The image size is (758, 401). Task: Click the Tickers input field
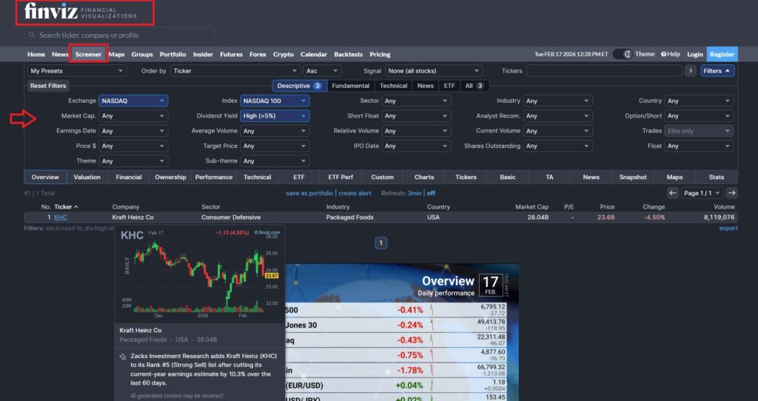(603, 71)
